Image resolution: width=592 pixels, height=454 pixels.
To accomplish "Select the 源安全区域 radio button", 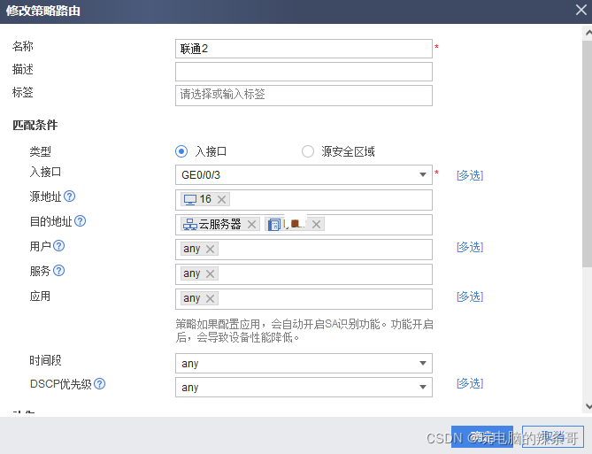I will click(x=308, y=151).
